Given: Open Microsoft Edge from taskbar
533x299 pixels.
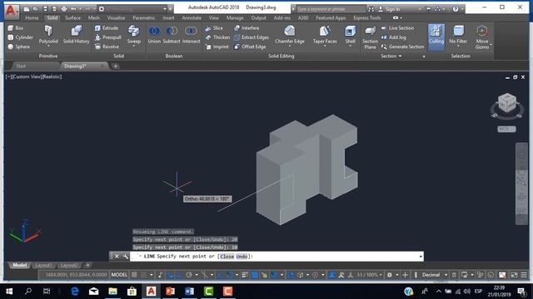Looking at the screenshot, I should (75, 292).
